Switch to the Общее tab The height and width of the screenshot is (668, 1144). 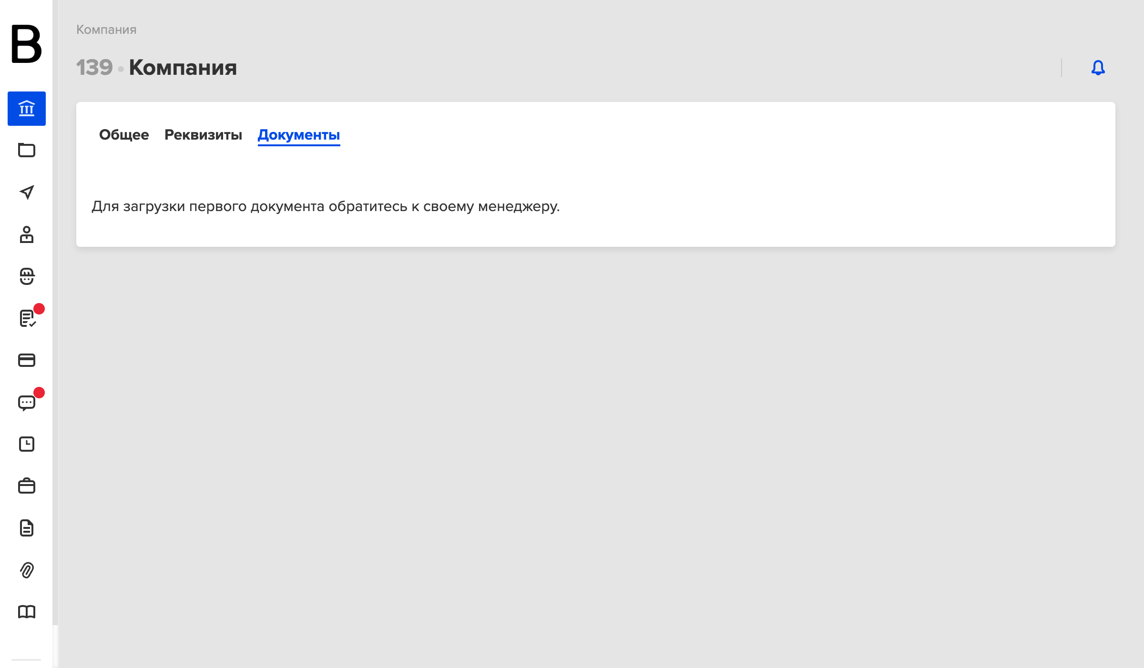pyautogui.click(x=124, y=135)
